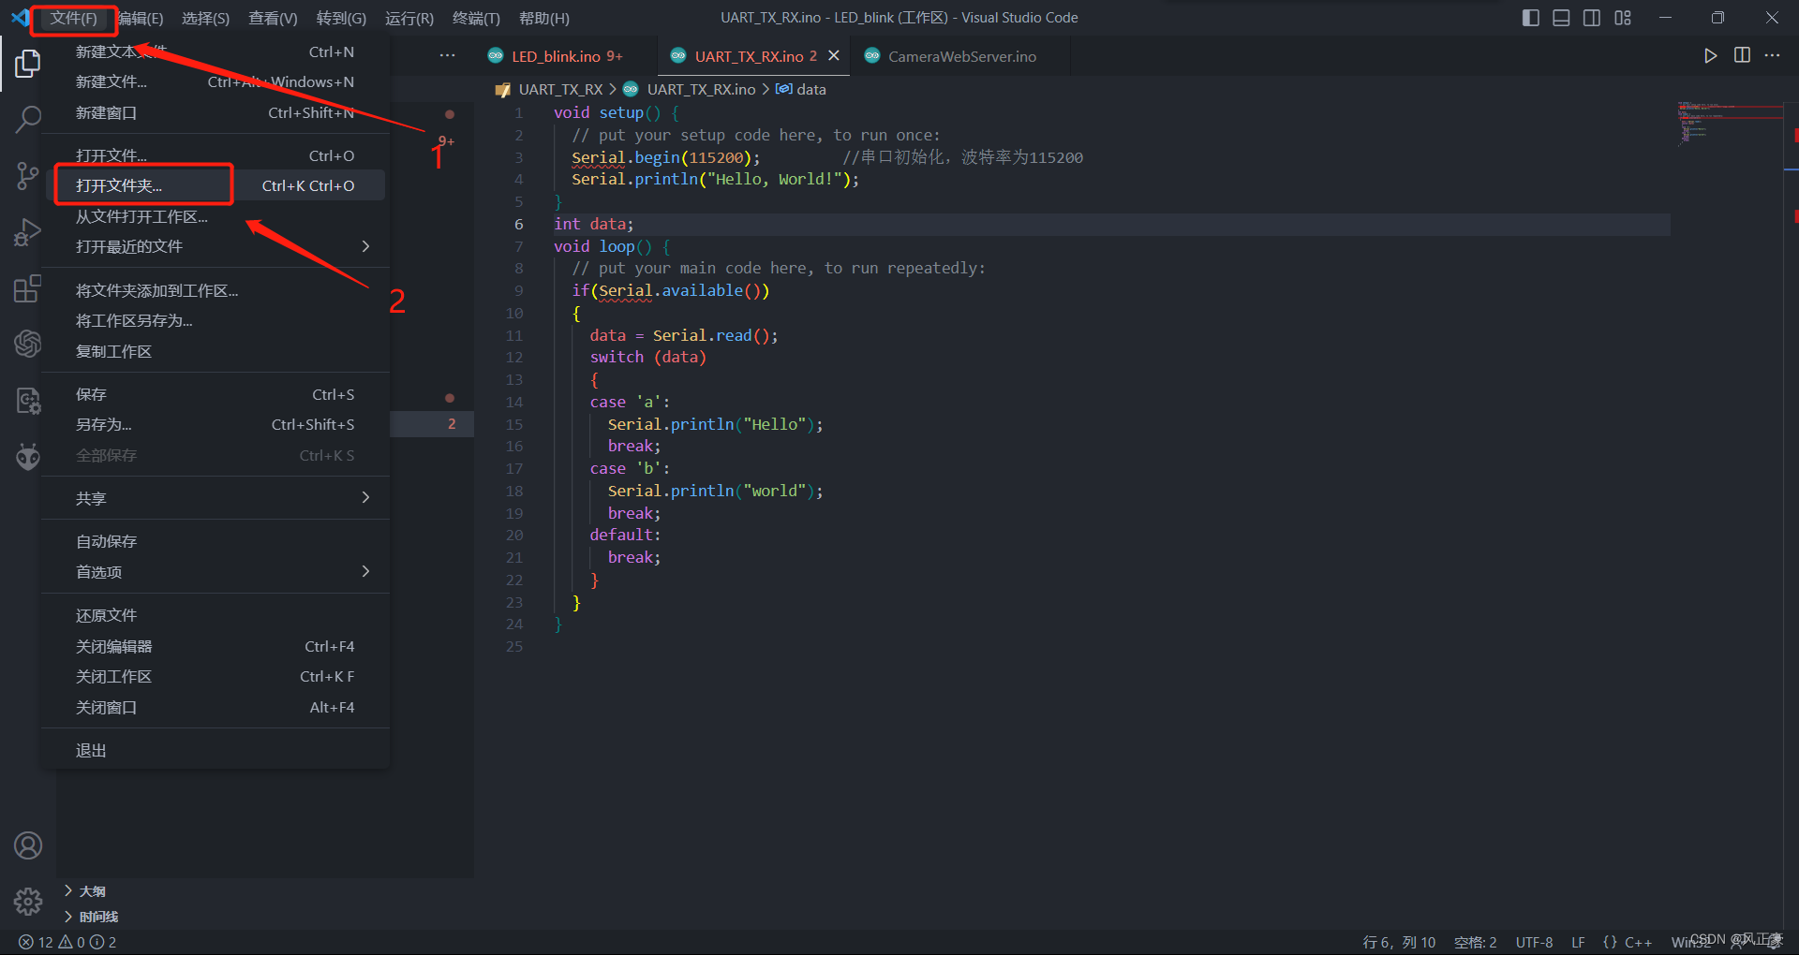1799x955 pixels.
Task: Open the Run and Debug view icon
Action: (28, 232)
